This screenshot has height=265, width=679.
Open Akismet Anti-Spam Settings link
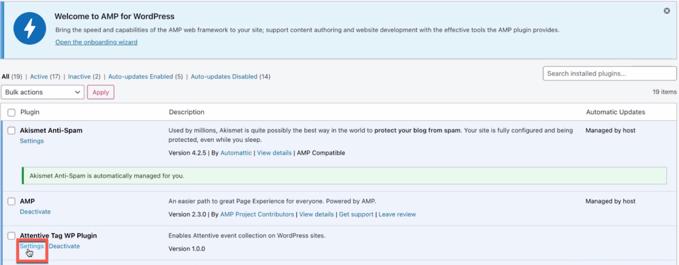click(32, 141)
